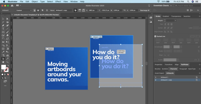Open the arrange documents dropdown
Screen dimensions: 201x104
(19, 5)
